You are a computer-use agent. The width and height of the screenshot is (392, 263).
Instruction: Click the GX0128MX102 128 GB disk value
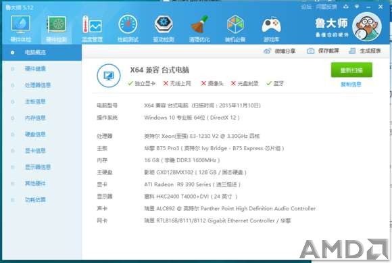click(195, 172)
